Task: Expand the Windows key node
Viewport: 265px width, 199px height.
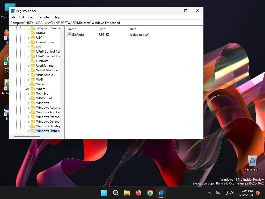Action: pos(28,103)
